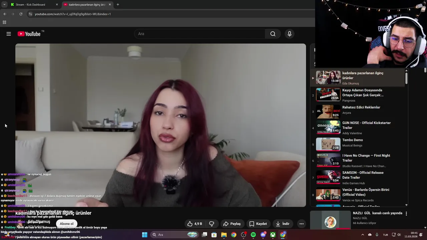The height and width of the screenshot is (240, 427).
Task: Select the 'Indie Games Hub' channel name in playlist
Action: coord(354,183)
